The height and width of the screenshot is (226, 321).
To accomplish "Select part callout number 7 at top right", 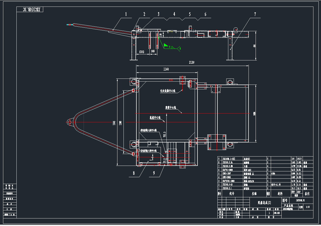I will coord(255,14).
